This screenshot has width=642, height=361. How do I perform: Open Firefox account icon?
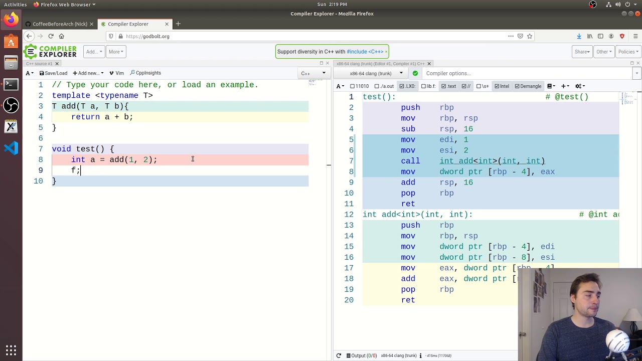[x=611, y=36]
